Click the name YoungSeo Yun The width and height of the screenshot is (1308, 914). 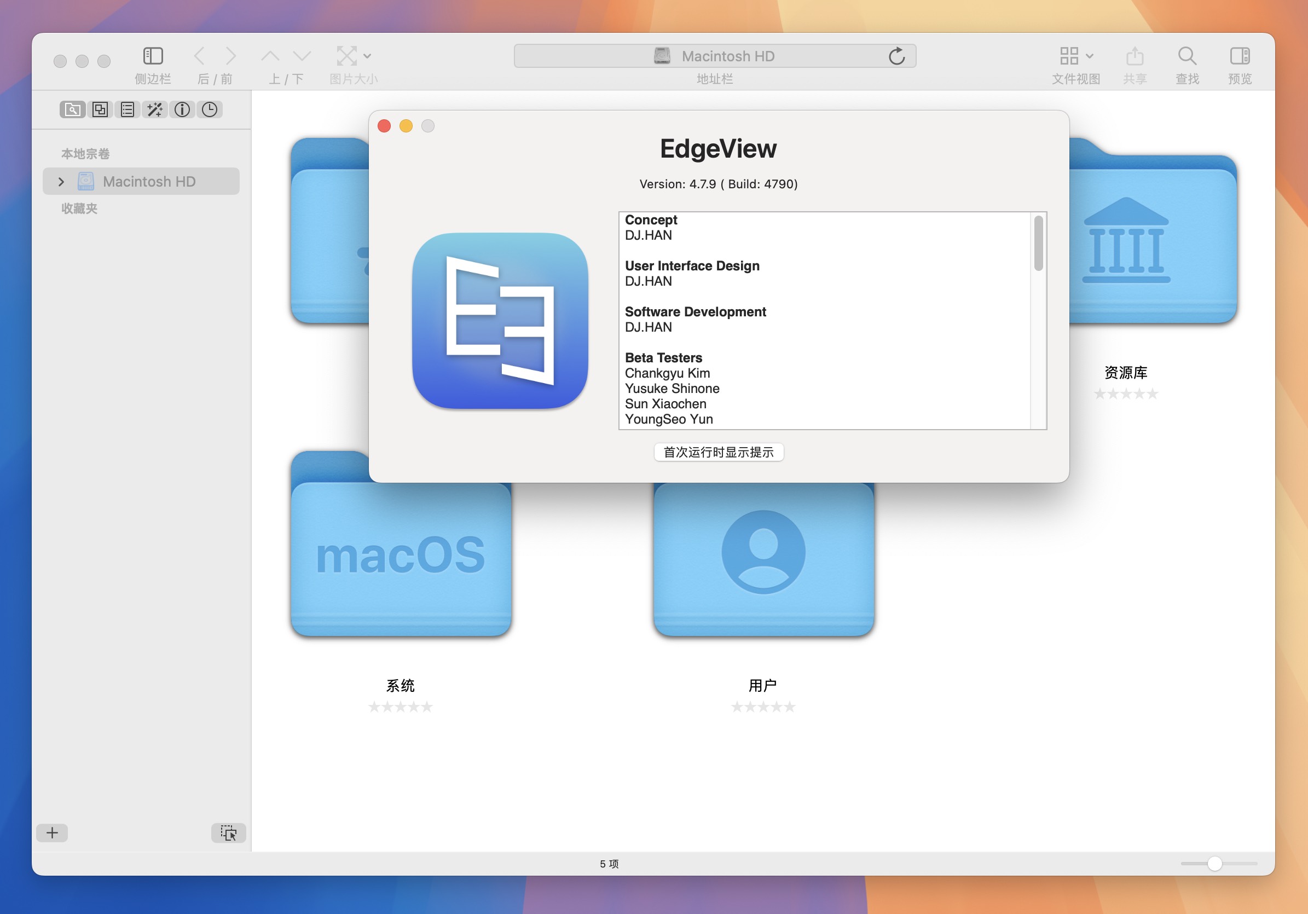tap(669, 419)
